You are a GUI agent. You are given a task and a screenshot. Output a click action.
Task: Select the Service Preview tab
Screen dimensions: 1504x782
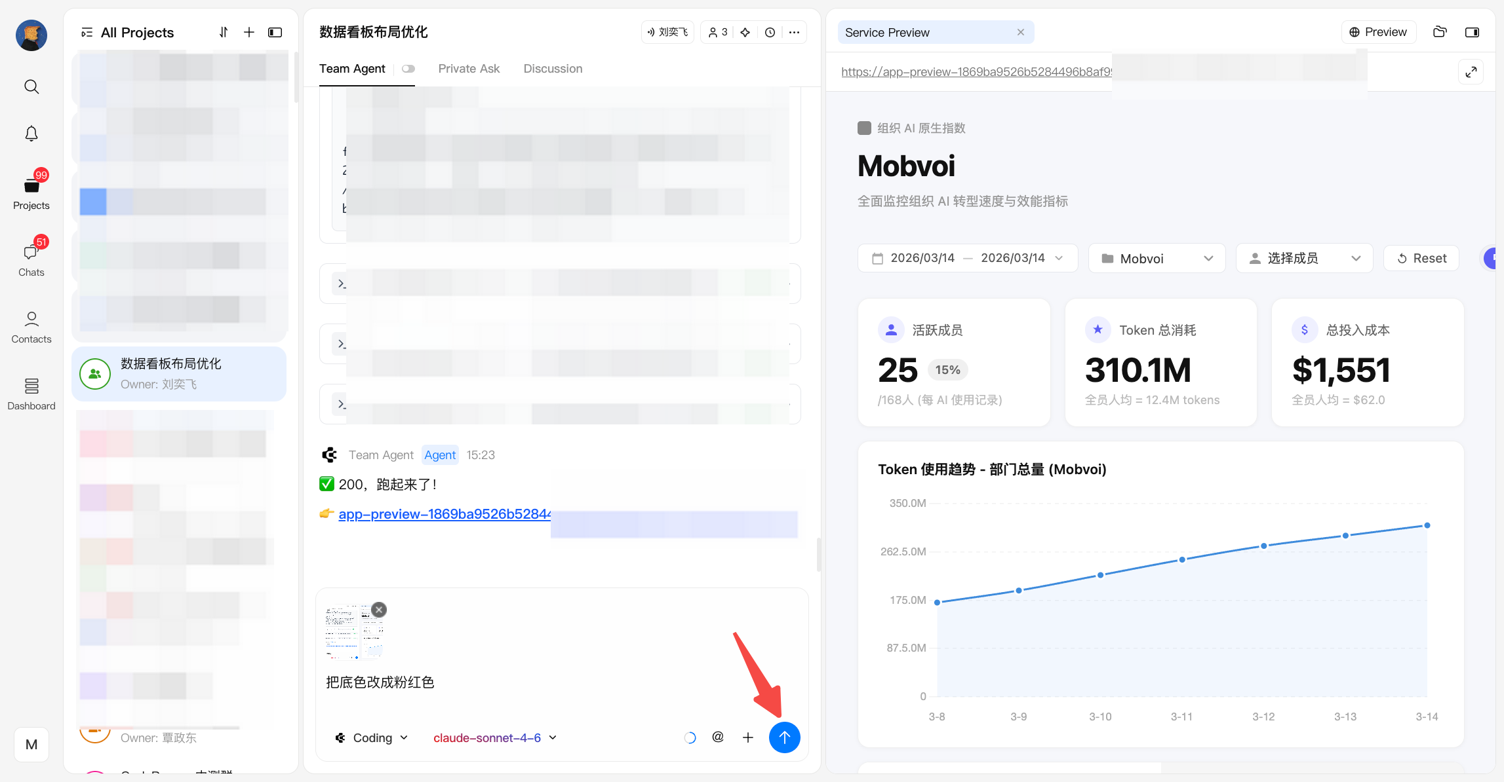tap(936, 32)
